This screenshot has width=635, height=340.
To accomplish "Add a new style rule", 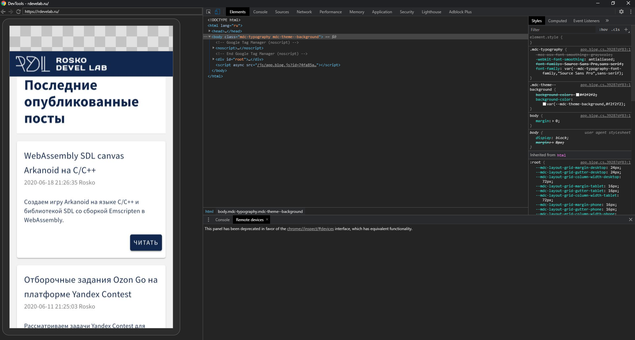I will coord(626,29).
